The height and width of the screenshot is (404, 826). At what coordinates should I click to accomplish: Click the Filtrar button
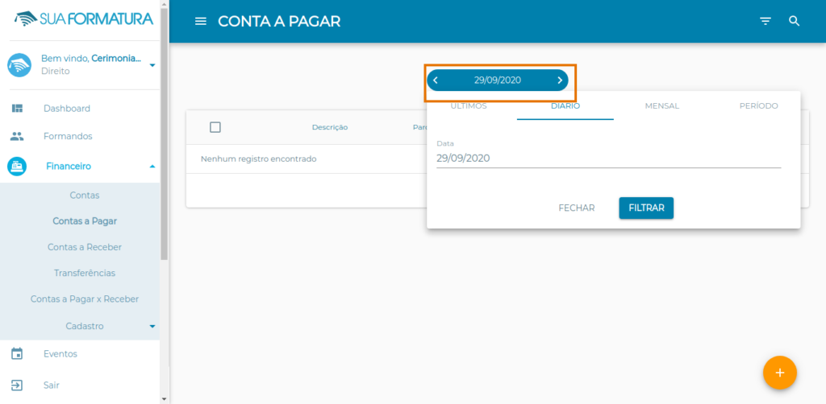646,208
